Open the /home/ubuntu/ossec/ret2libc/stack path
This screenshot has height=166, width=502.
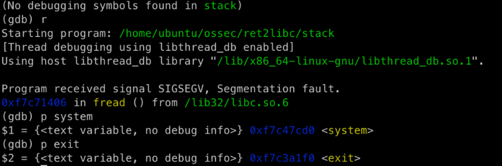point(227,34)
